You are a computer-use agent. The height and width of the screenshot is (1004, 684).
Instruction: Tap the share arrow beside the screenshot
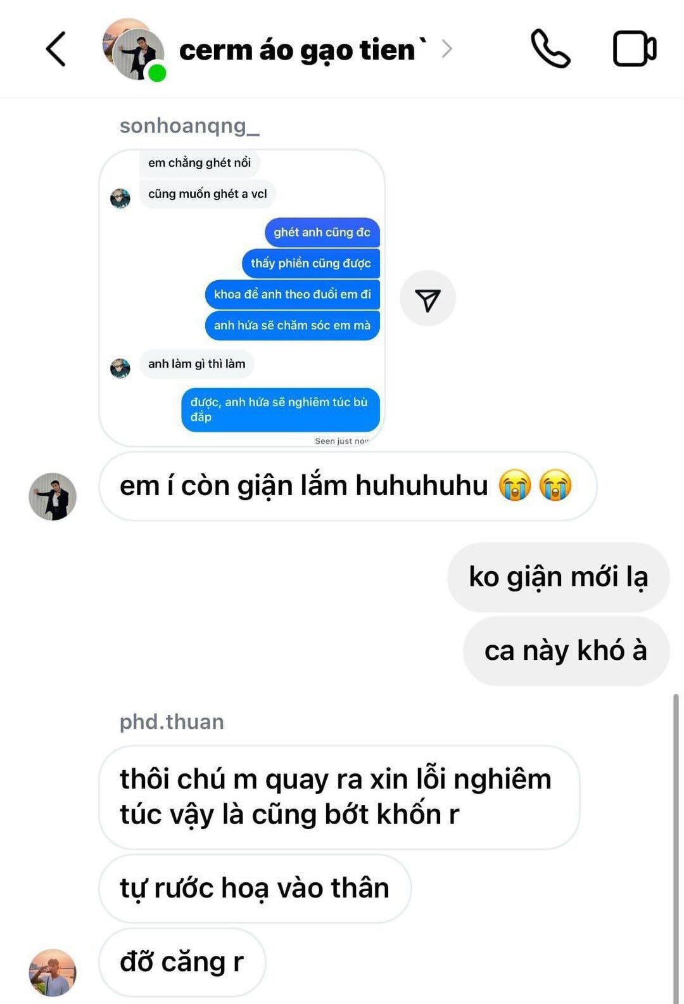(427, 299)
